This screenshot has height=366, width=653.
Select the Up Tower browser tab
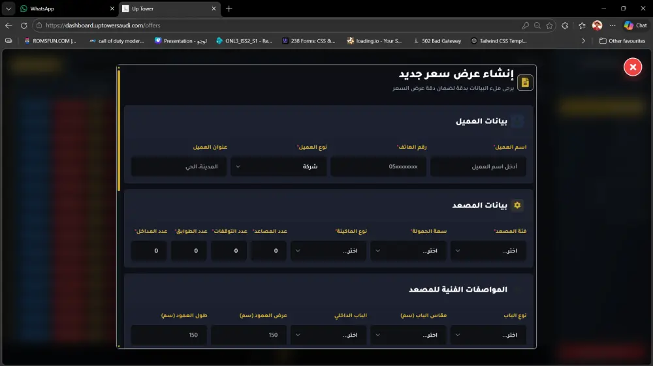point(170,8)
